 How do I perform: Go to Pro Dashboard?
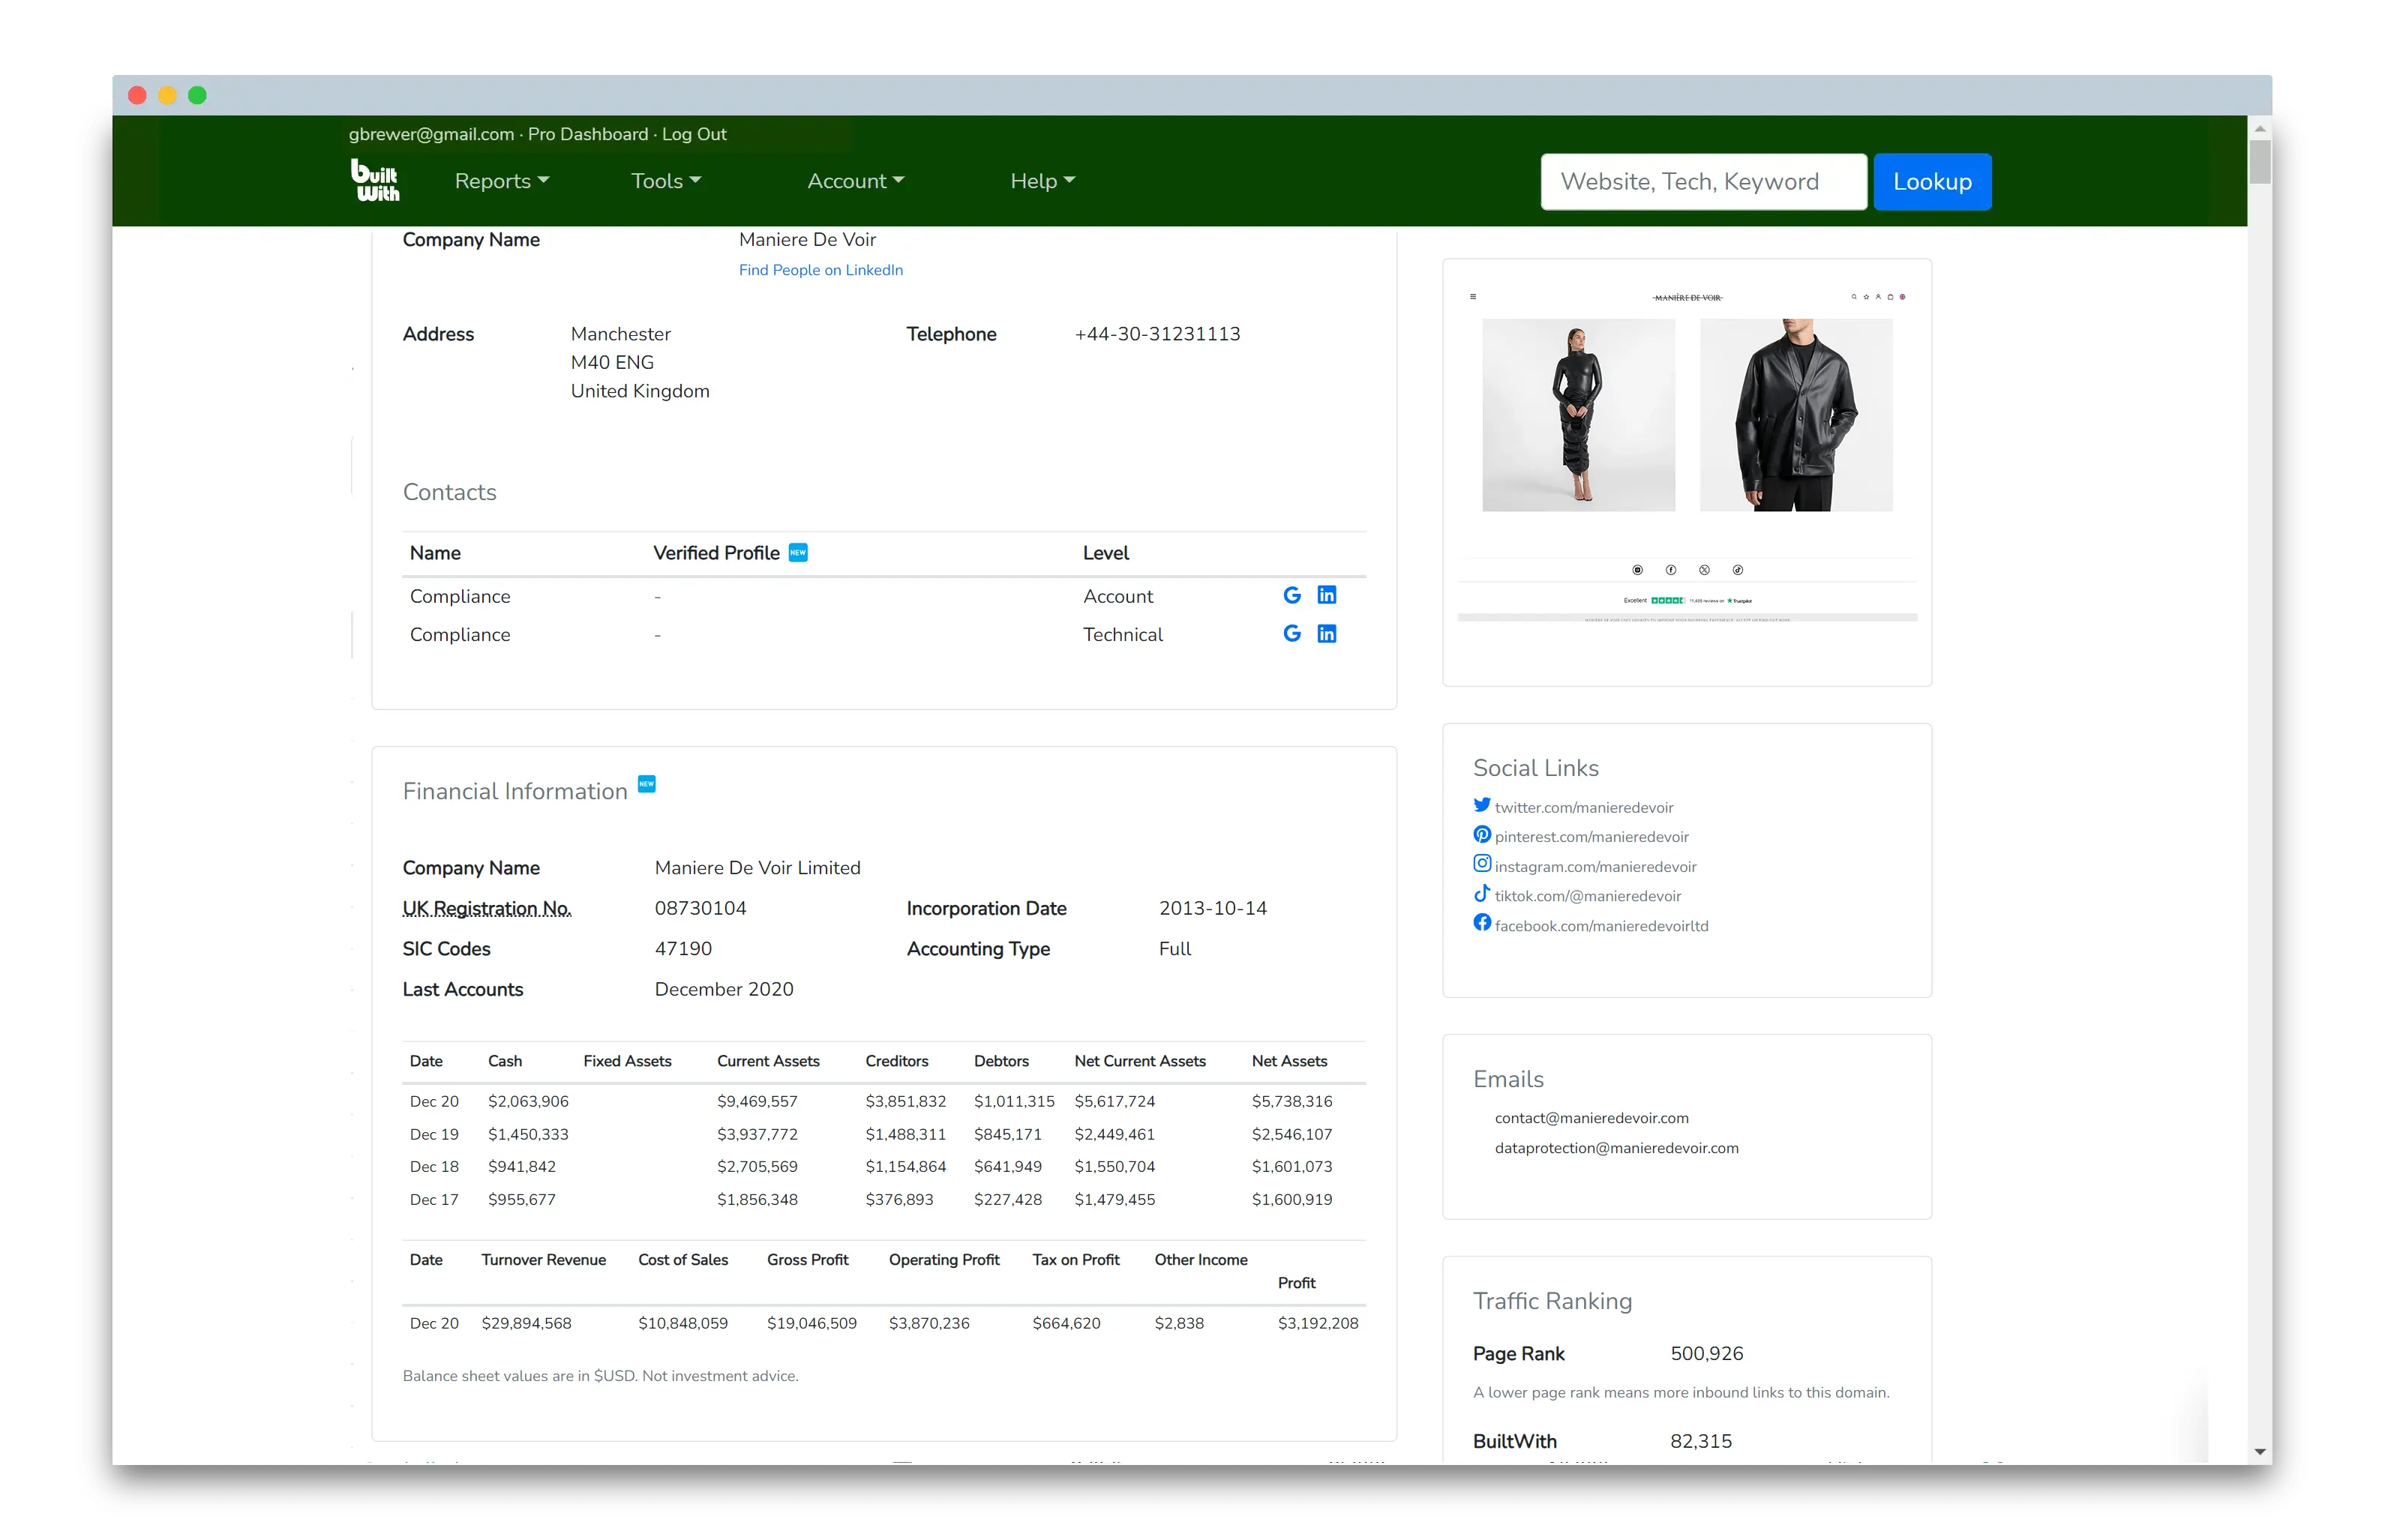(588, 134)
